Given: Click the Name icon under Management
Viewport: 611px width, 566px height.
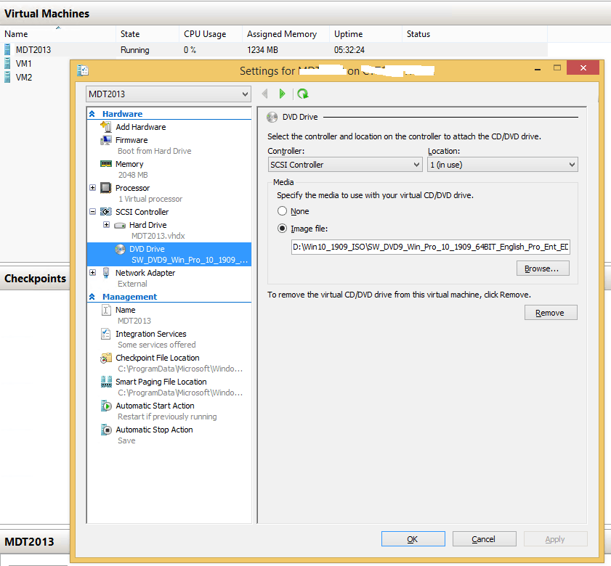Looking at the screenshot, I should pos(106,310).
